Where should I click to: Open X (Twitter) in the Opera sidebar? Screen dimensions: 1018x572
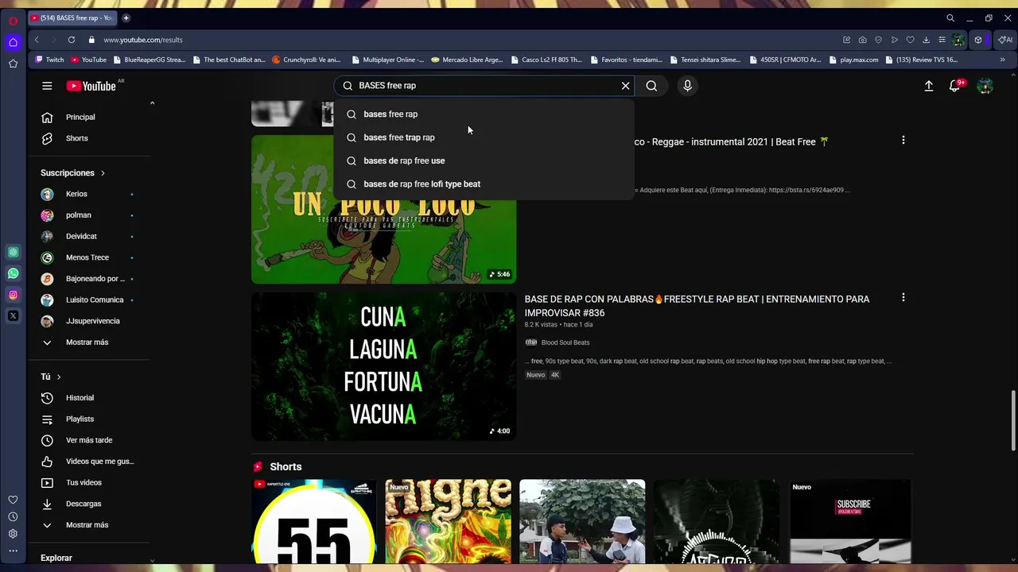pyautogui.click(x=13, y=316)
